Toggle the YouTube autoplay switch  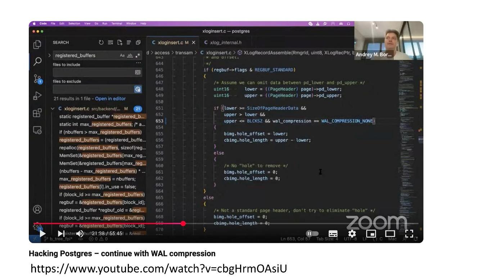click(x=312, y=234)
